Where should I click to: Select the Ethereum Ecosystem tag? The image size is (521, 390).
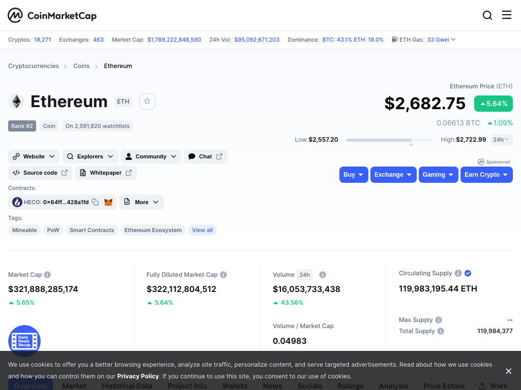(153, 230)
